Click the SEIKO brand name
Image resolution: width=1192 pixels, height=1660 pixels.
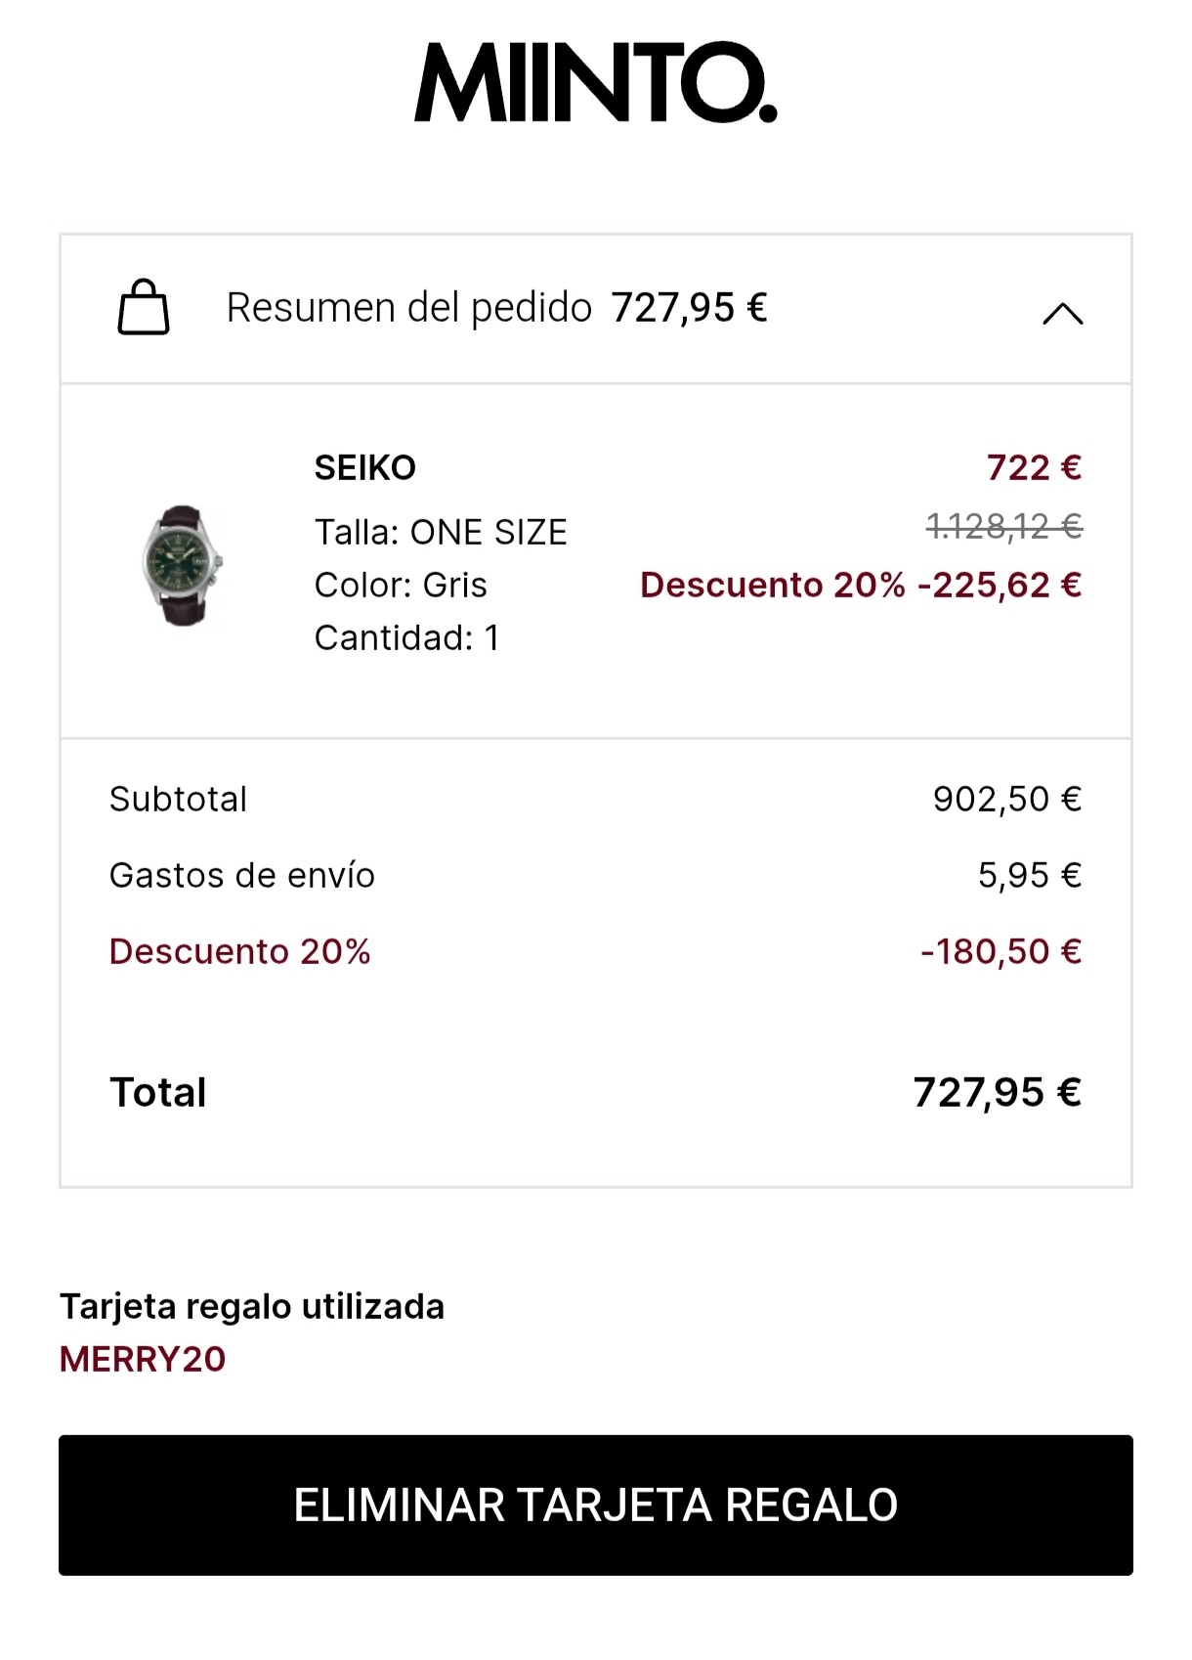[364, 468]
